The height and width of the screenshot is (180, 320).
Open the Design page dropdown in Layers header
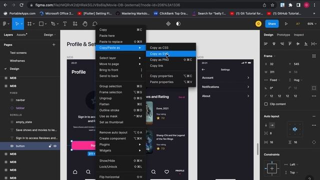(49, 35)
